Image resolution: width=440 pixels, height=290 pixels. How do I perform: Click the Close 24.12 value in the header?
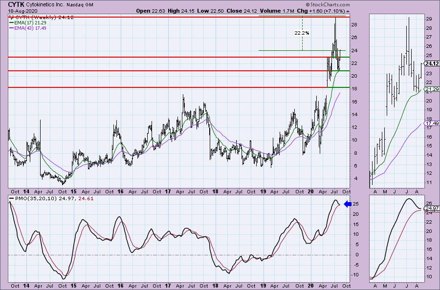(x=241, y=11)
